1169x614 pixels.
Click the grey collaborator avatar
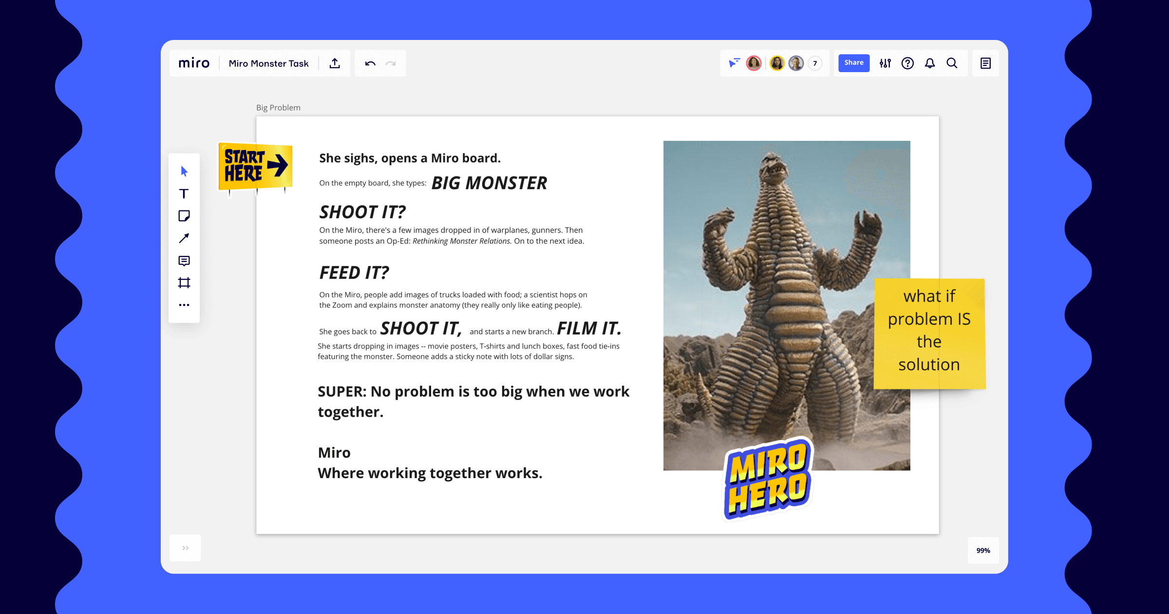click(x=796, y=63)
